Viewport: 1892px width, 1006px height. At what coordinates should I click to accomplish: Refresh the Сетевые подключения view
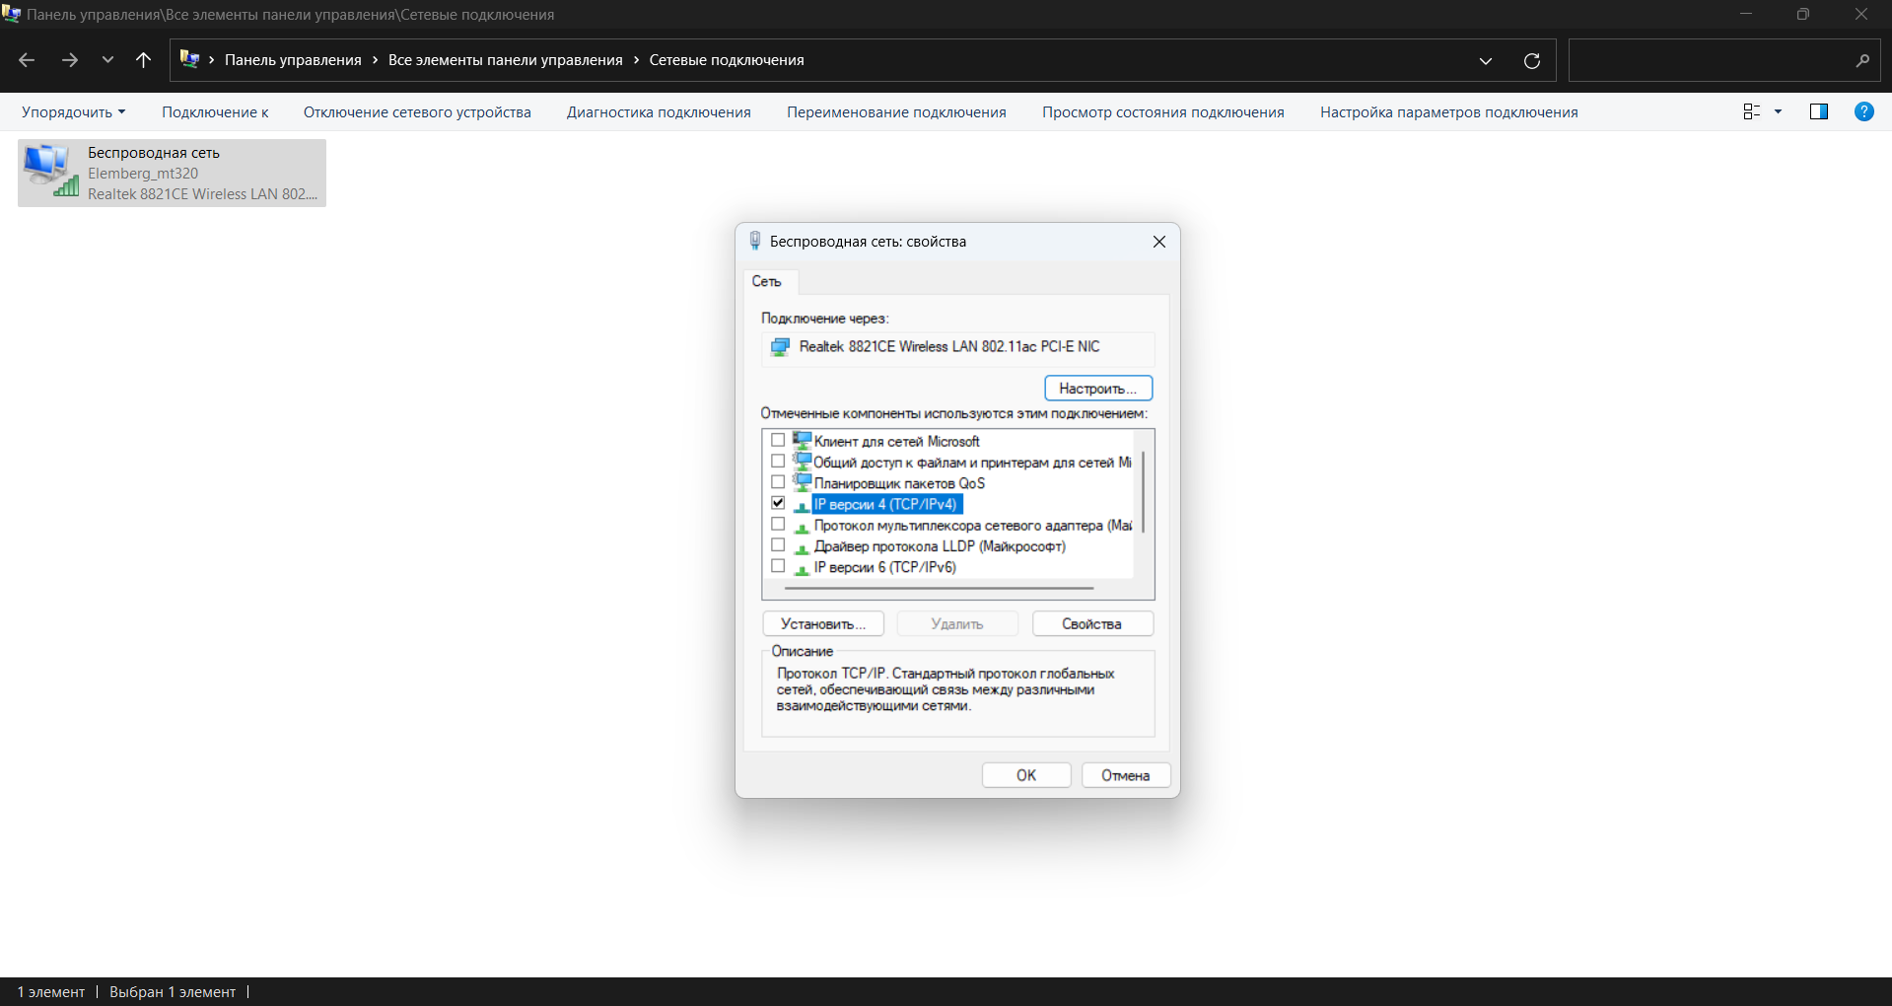(x=1532, y=60)
